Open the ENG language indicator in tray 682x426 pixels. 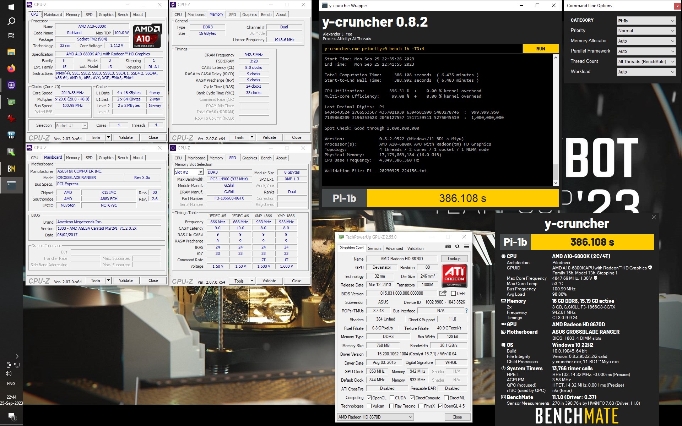pyautogui.click(x=11, y=383)
